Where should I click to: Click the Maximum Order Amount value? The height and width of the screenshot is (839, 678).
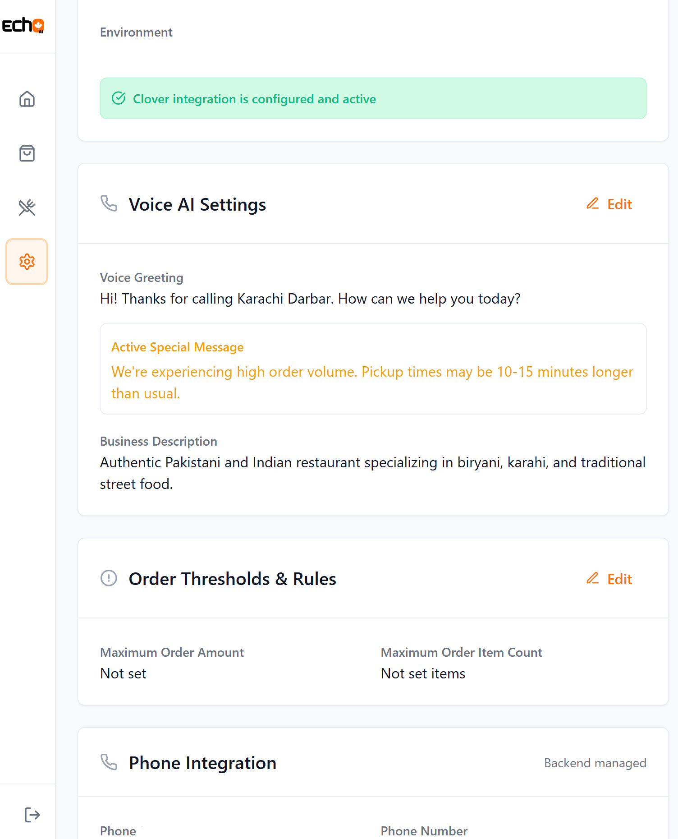123,673
